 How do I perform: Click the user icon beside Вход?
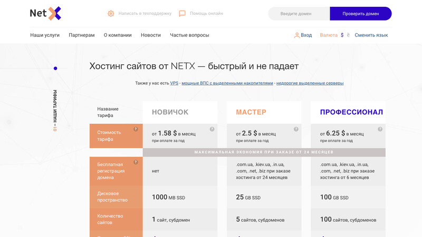[x=296, y=35]
